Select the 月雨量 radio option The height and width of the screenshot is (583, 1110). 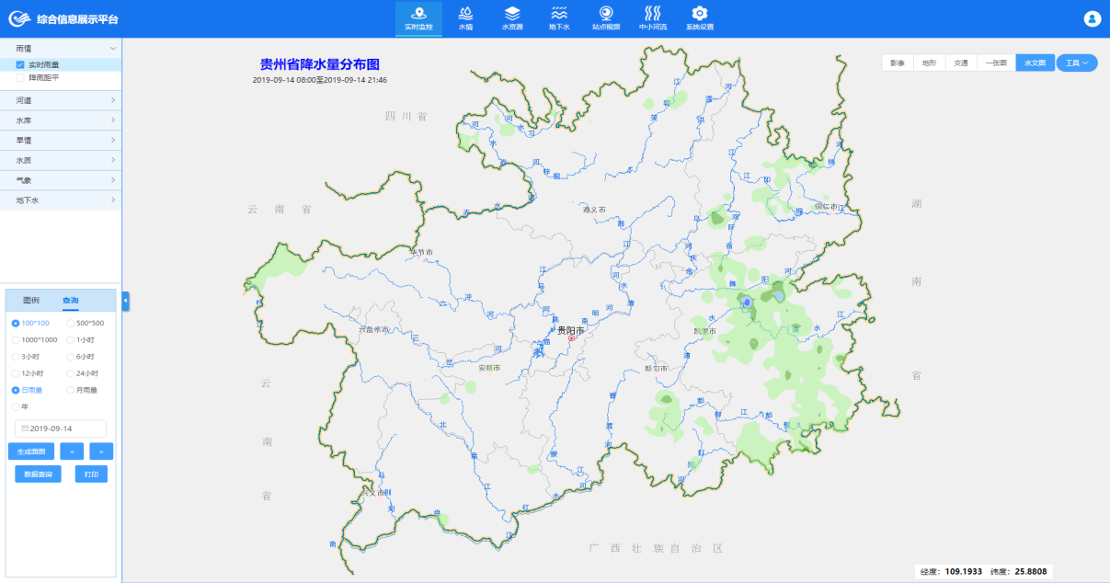[71, 390]
